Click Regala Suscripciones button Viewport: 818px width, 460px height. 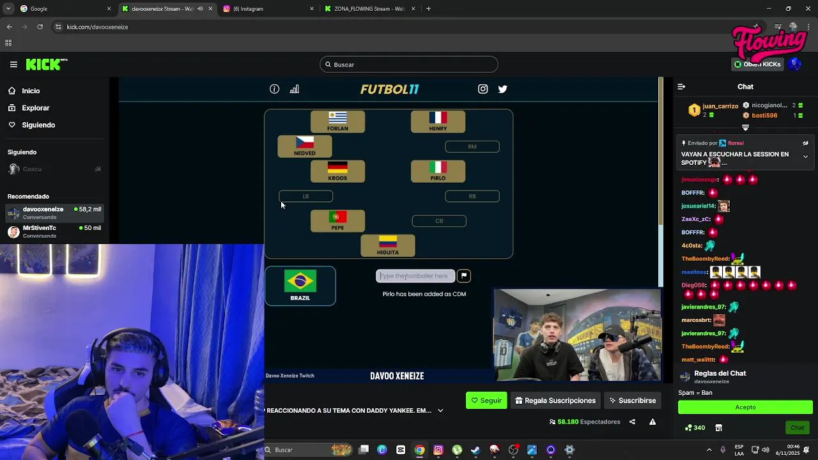pyautogui.click(x=555, y=401)
